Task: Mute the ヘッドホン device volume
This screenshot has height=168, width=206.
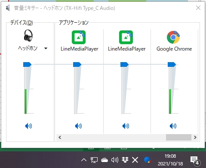Action: coord(28,126)
